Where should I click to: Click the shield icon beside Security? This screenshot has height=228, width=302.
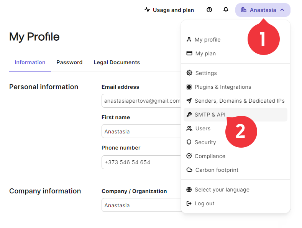pos(189,142)
